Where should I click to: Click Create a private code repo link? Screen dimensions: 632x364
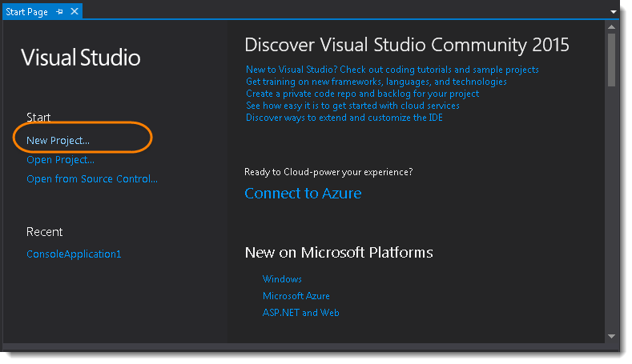[x=362, y=94]
